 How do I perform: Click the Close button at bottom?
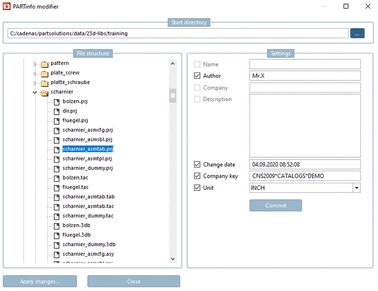134,281
